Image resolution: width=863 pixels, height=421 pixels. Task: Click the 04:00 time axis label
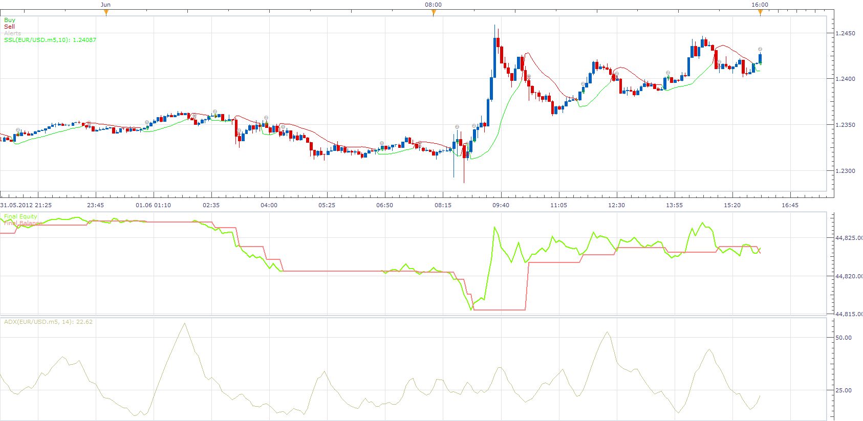tap(269, 205)
